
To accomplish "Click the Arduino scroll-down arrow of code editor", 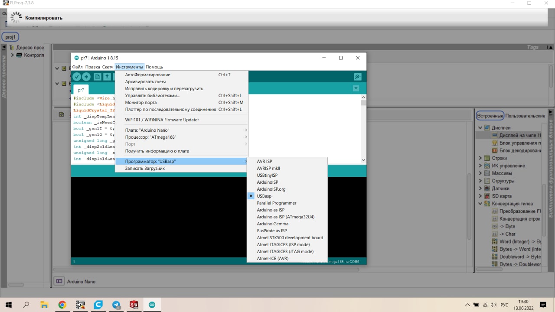I will pyautogui.click(x=363, y=160).
